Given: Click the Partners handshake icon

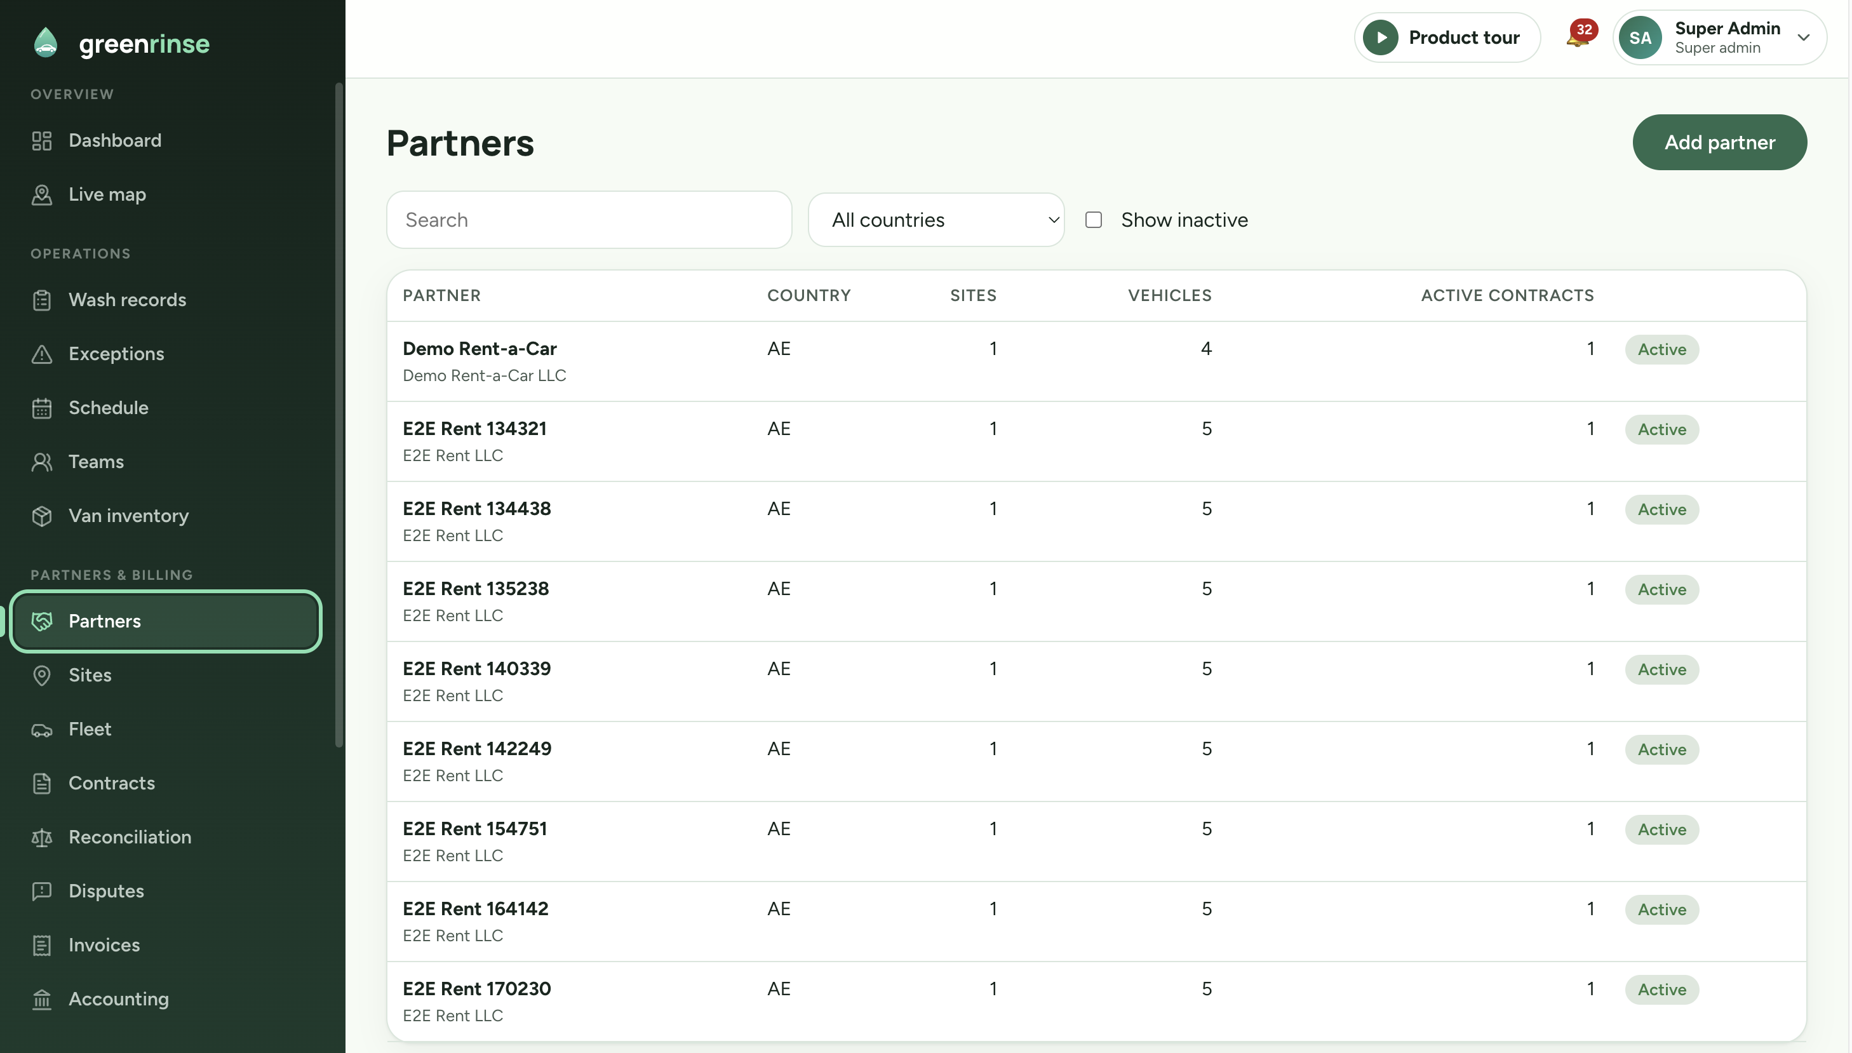Looking at the screenshot, I should click(42, 620).
